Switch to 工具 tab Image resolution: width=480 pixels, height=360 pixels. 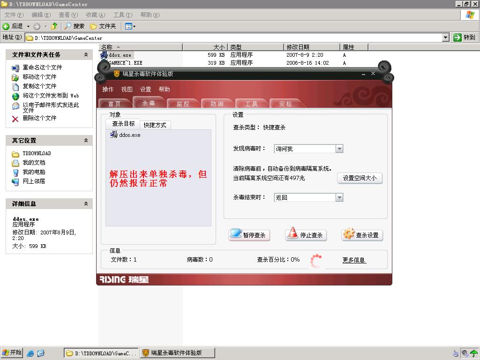[x=251, y=104]
